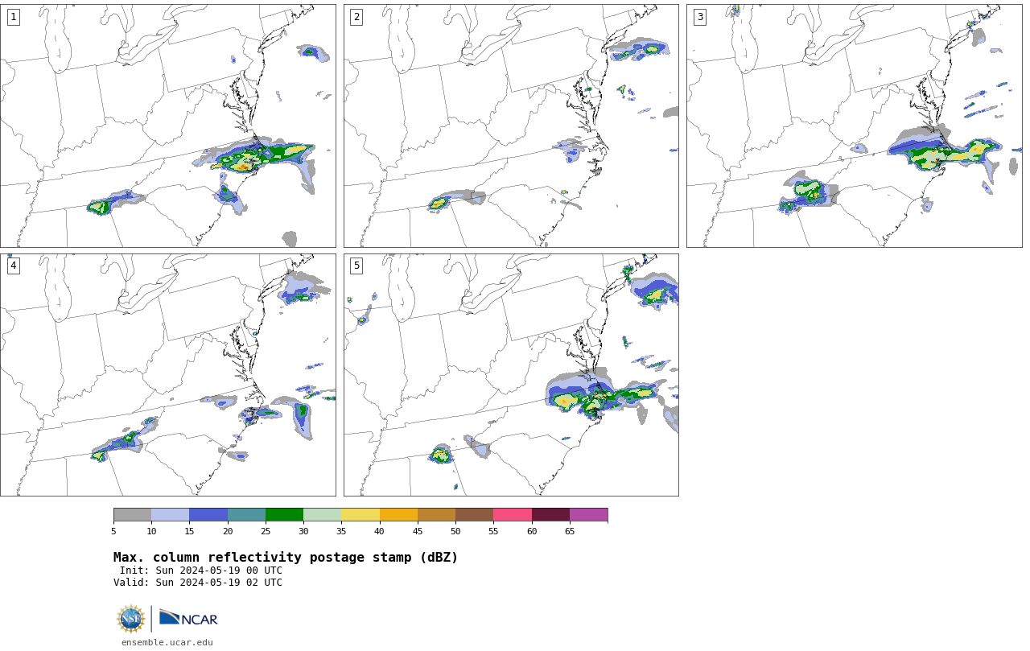This screenshot has width=1030, height=651.
Task: Click the tan 45-50 dBZ swatch
Action: (436, 515)
